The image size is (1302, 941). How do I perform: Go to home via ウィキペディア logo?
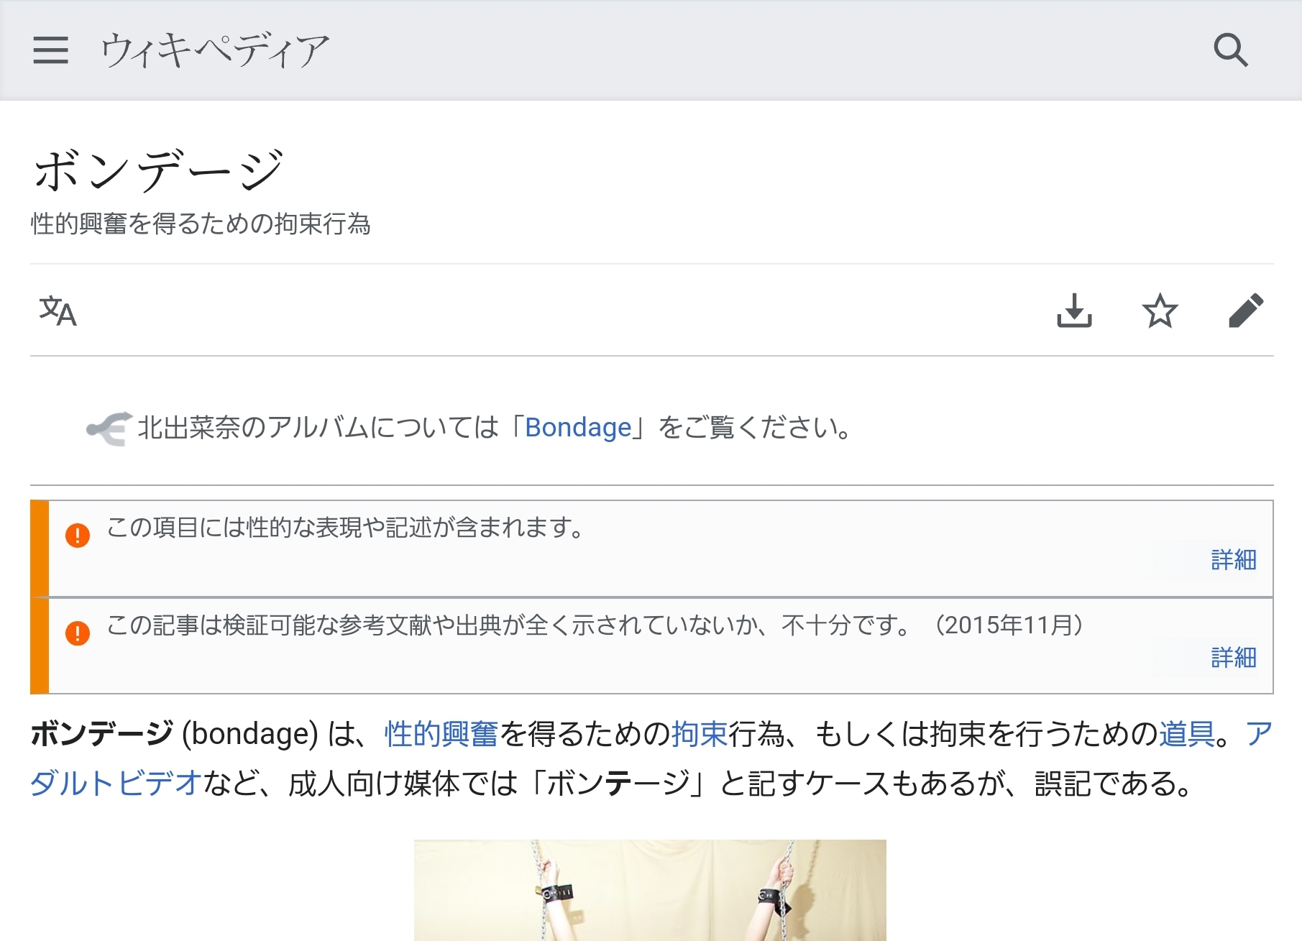214,50
